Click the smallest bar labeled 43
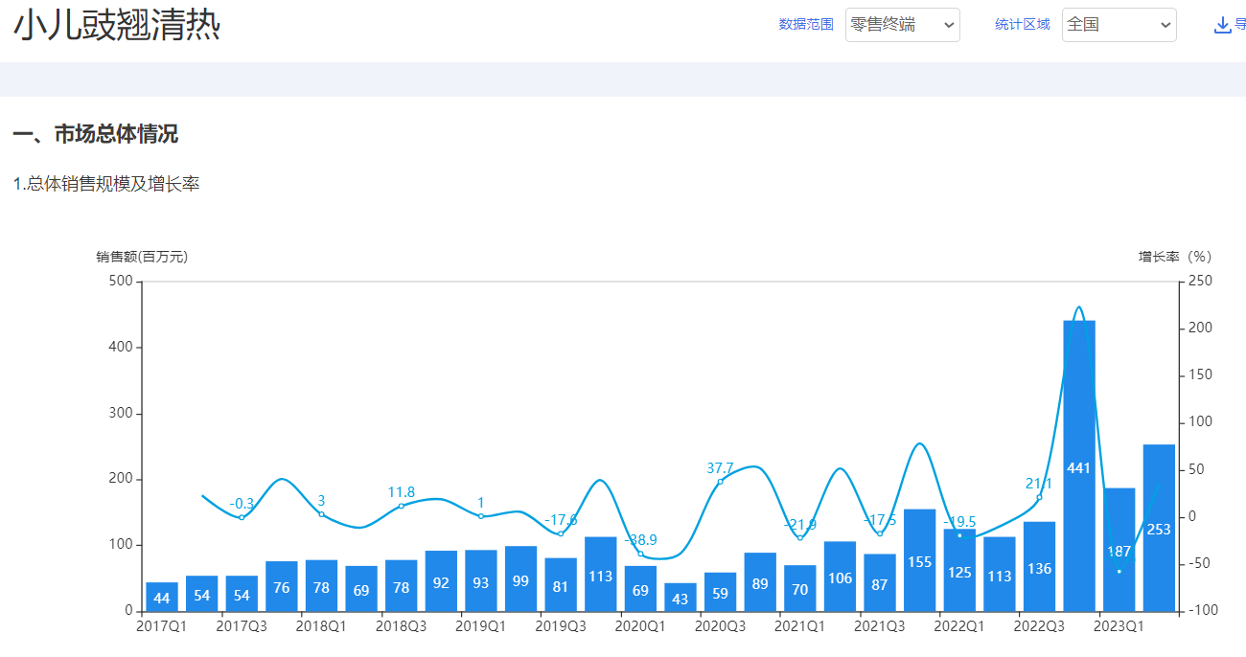 point(681,598)
